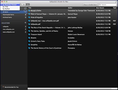The width and height of the screenshot is (118, 90).
Task: Select Softpedia test – mac.softpedia.com.pdf title
Action: coord(45,21)
